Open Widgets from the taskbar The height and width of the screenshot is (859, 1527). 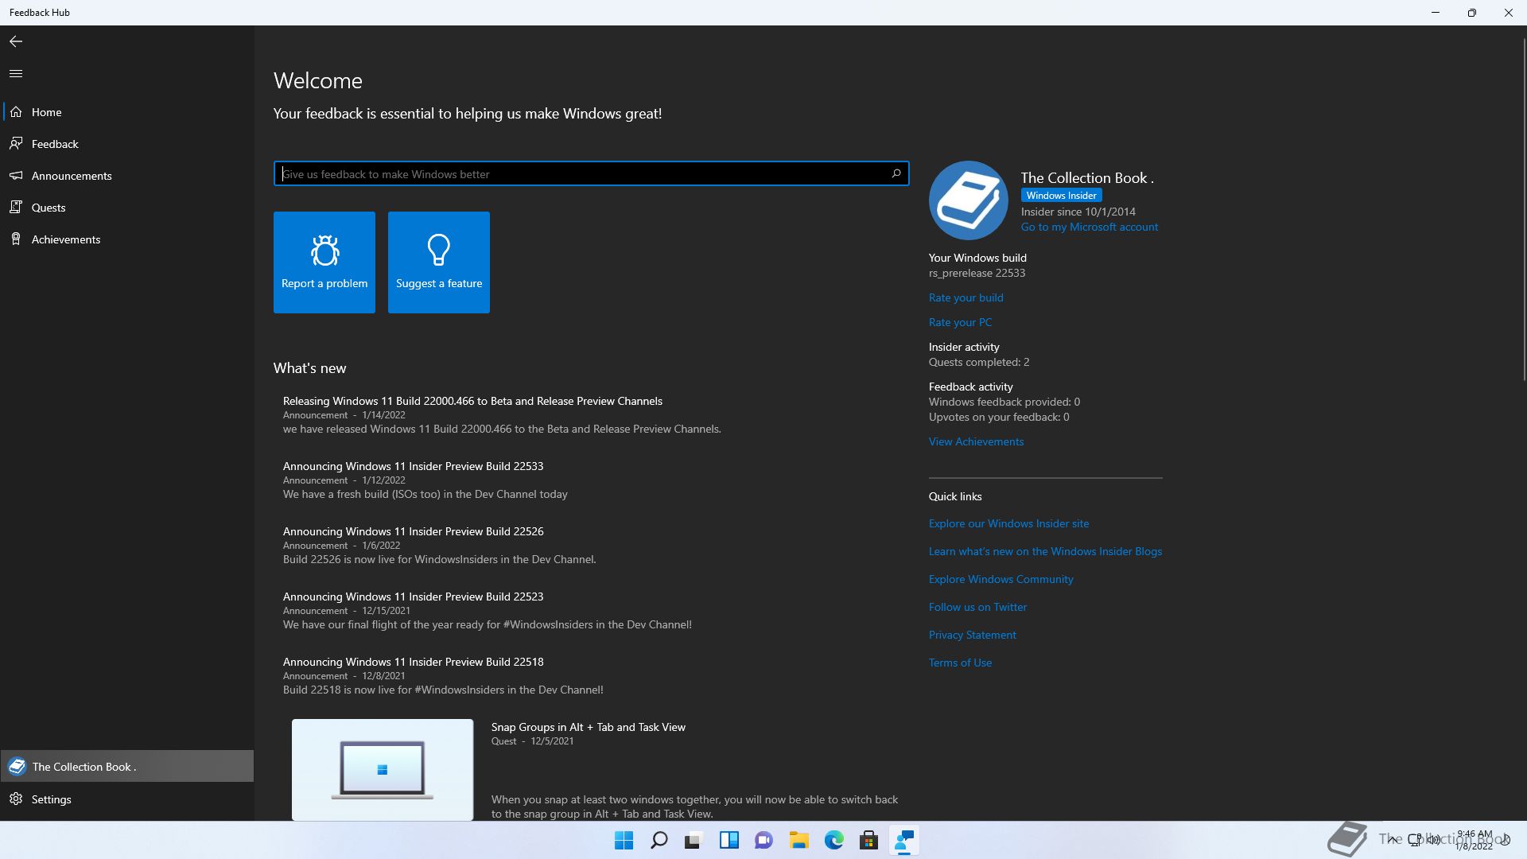pyautogui.click(x=729, y=840)
